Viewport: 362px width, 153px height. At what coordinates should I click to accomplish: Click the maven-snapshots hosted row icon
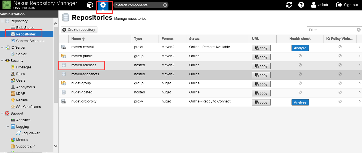click(64, 74)
